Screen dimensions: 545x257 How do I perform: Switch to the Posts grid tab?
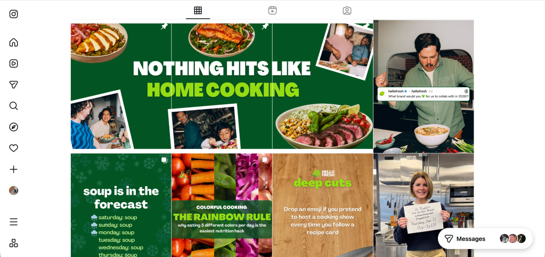[198, 11]
